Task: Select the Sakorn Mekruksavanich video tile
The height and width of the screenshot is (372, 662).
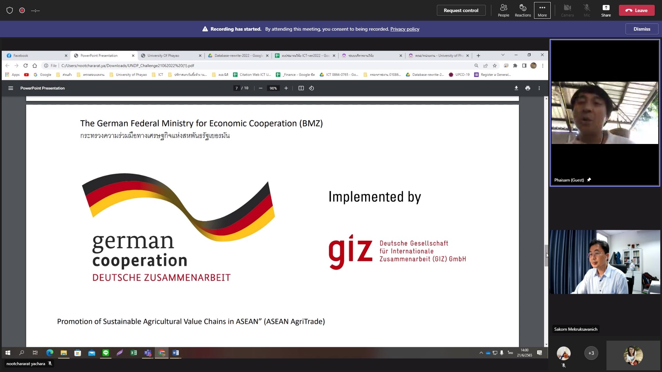Action: (605, 262)
